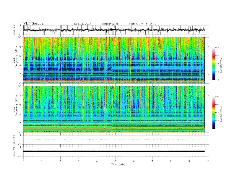
Task: Click time axis tick label "3"
Action: point(79,161)
